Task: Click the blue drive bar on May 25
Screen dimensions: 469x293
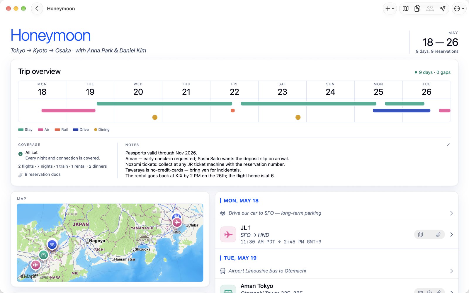Action: click(402, 110)
